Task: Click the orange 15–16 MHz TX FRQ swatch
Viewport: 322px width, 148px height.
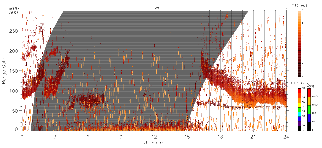Action: 299,100
